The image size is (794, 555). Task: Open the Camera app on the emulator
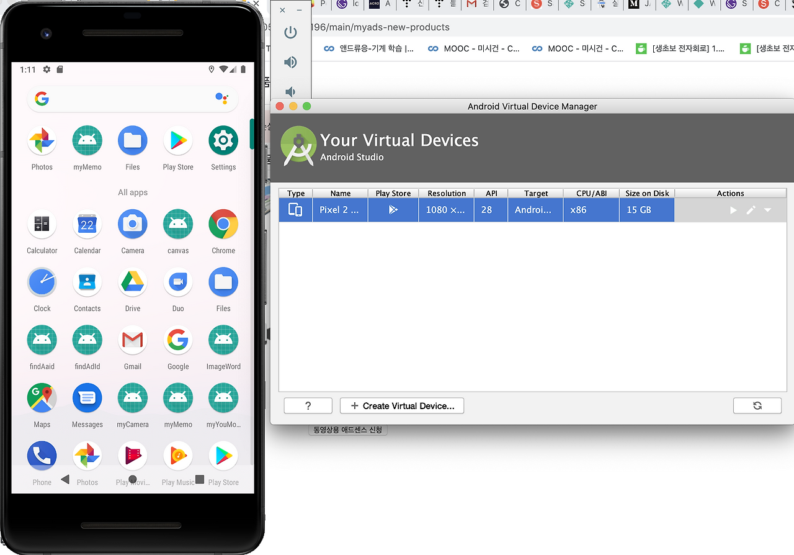[132, 224]
